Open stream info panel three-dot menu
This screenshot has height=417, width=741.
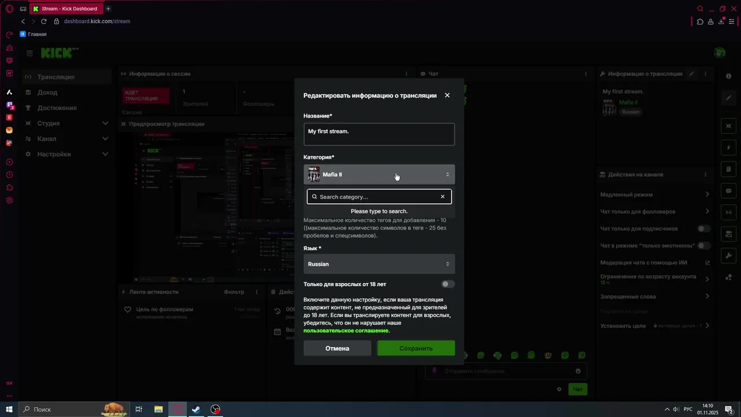tap(706, 74)
